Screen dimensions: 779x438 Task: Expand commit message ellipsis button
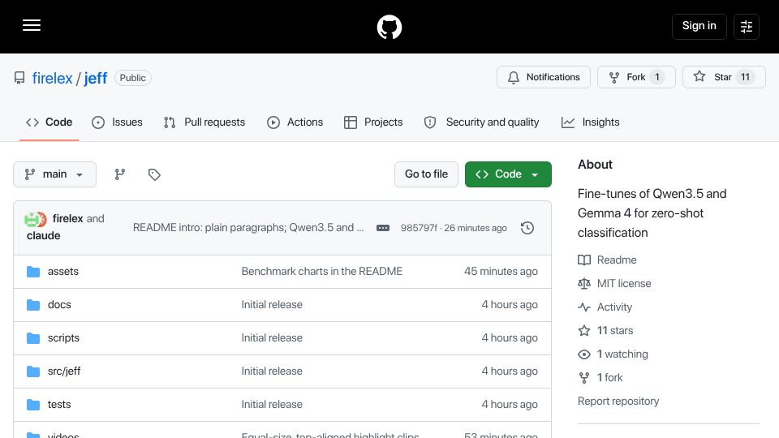pyautogui.click(x=382, y=228)
